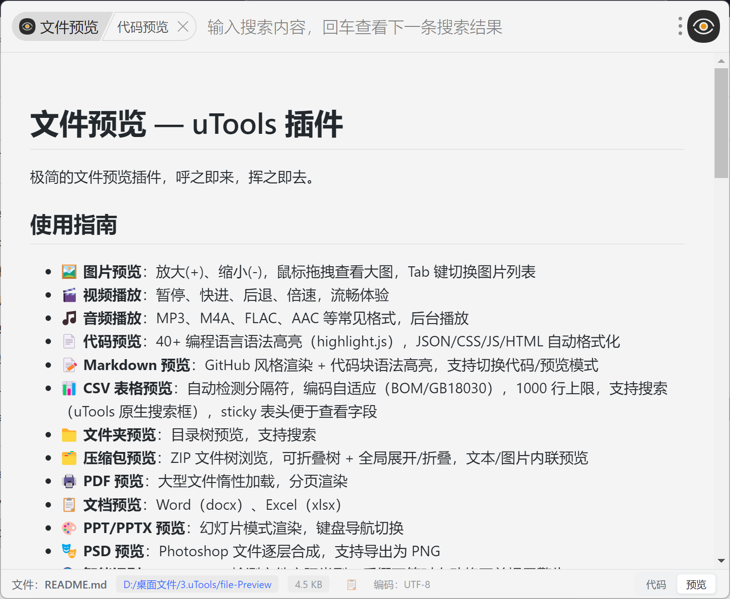This screenshot has height=599, width=730.
Task: Click bold text Markdown 预览
Action: pos(137,365)
